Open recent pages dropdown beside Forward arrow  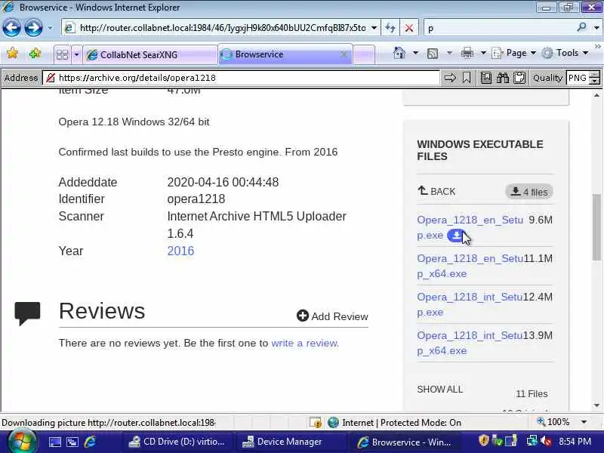pyautogui.click(x=50, y=28)
